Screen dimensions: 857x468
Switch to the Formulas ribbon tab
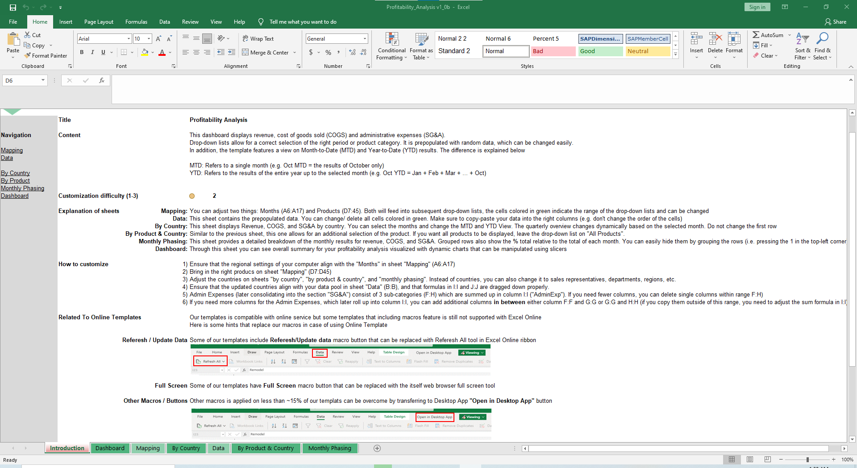click(136, 22)
